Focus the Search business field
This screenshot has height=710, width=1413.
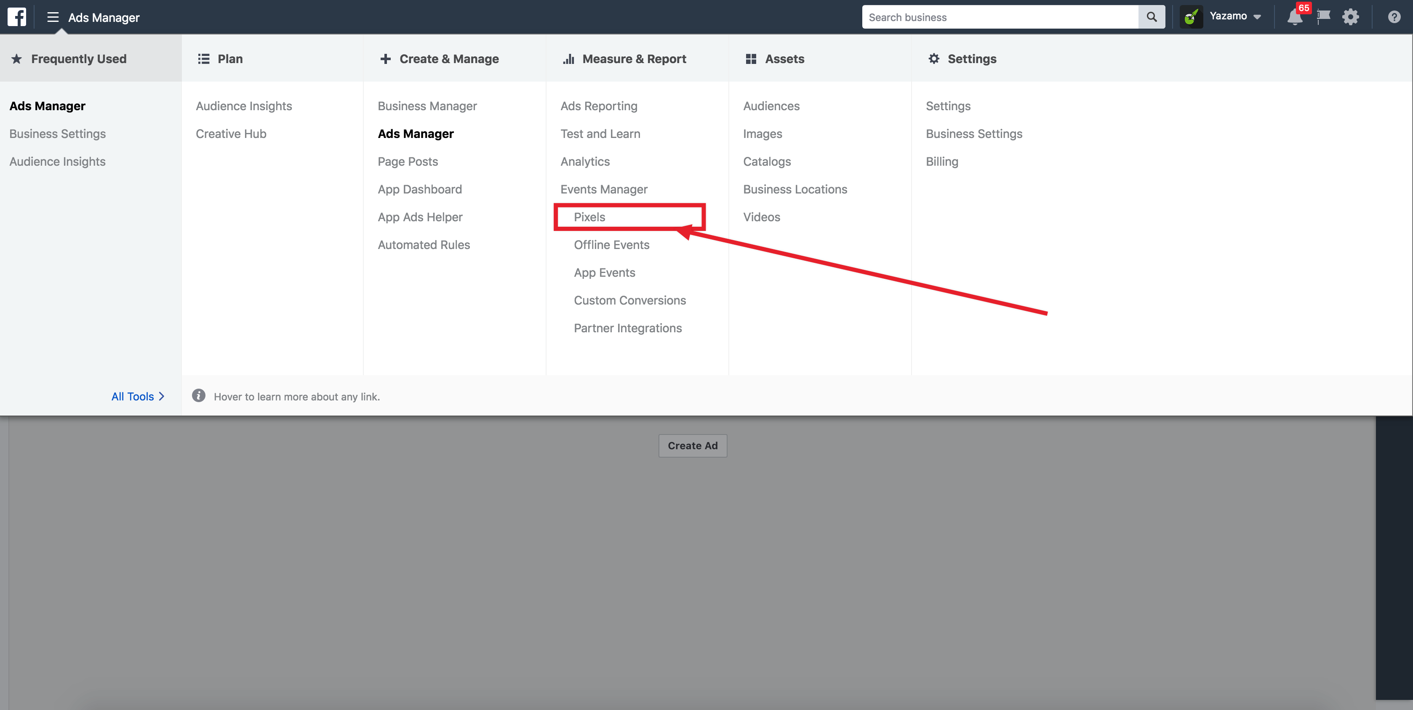pos(1000,17)
